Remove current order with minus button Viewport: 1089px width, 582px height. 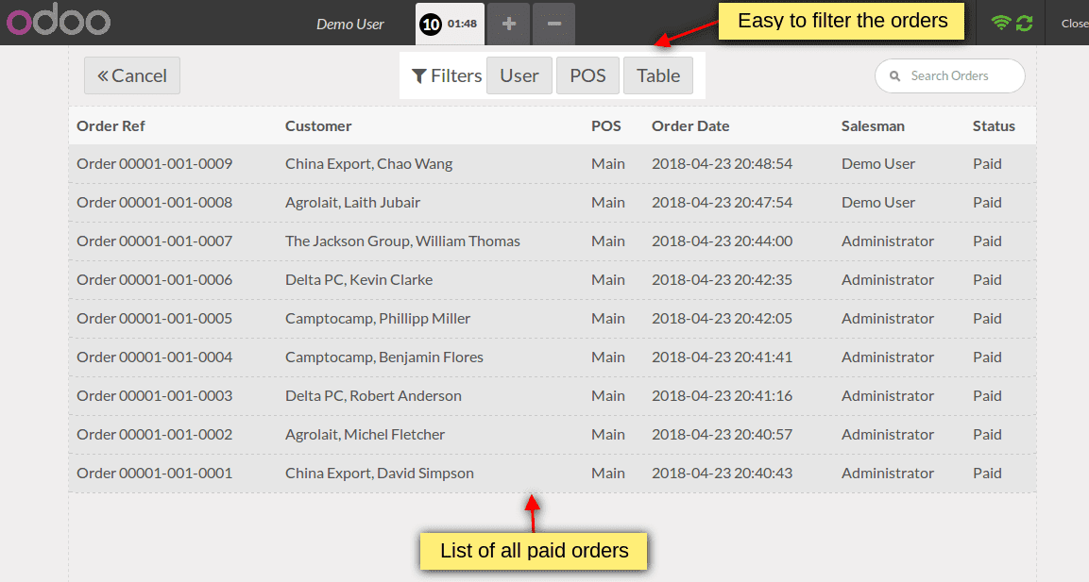[553, 24]
